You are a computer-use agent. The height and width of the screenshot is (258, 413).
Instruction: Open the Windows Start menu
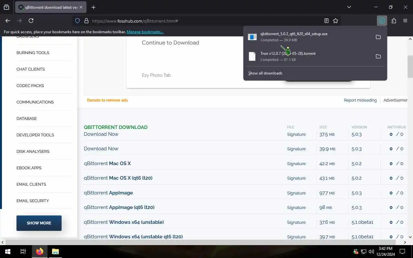coord(8,252)
